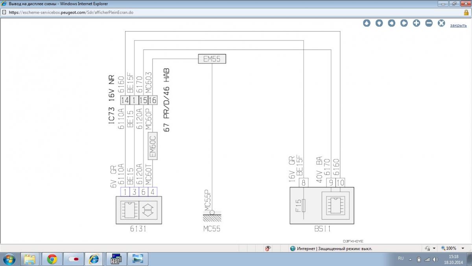Launch Chrome from the taskbar
472x266 pixels.
tap(52, 259)
